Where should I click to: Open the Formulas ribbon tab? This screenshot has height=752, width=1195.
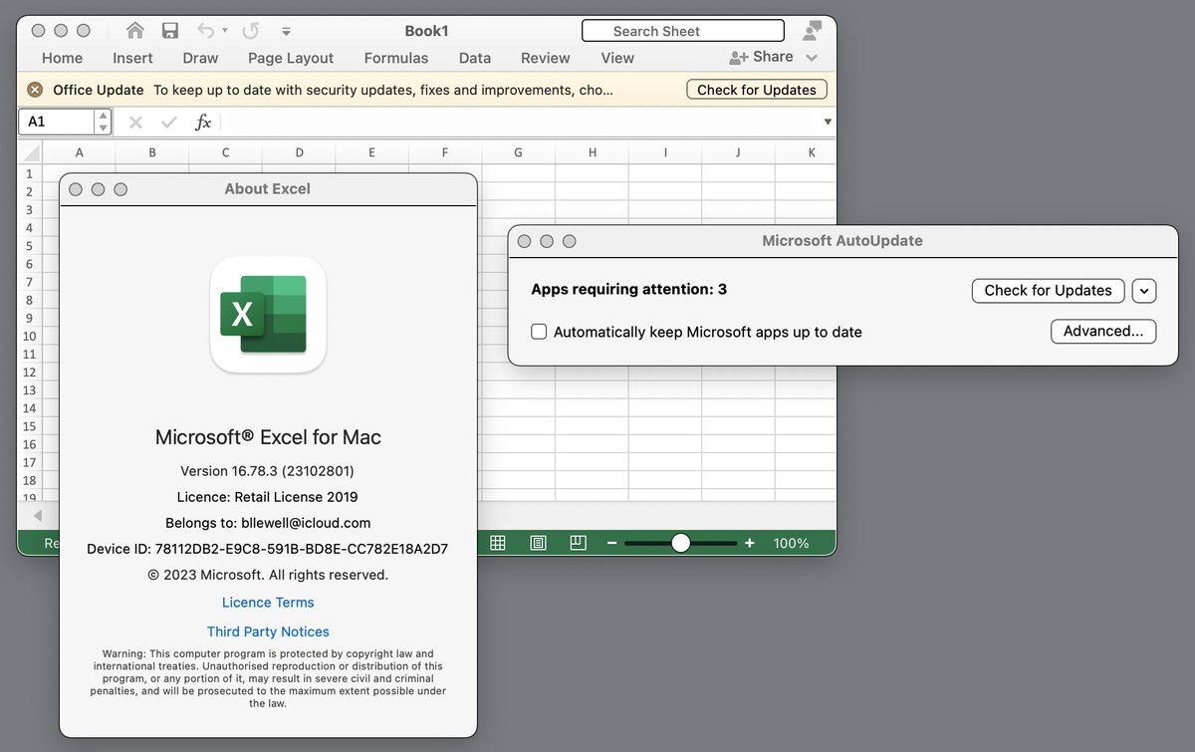(396, 58)
